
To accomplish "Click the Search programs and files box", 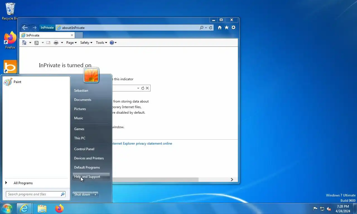I will (x=36, y=194).
